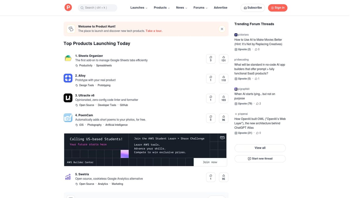Open comments for Swetrix

pyautogui.click(x=211, y=177)
